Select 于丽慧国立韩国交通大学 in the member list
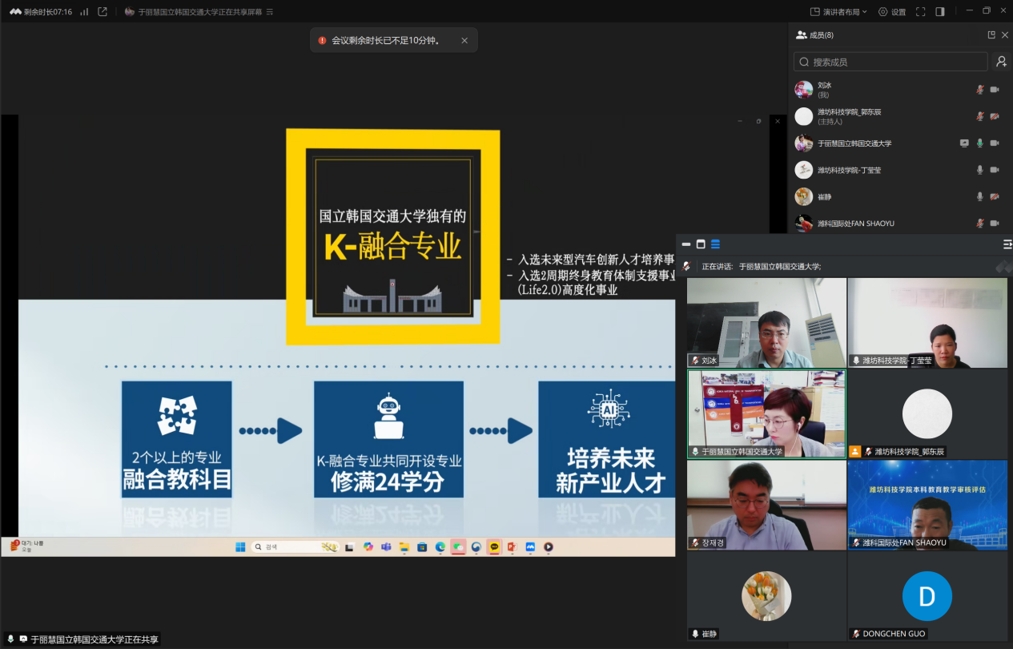The image size is (1013, 649). click(854, 143)
